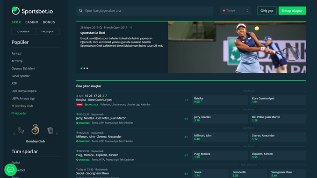Viewport: 317px width, 178px height.
Task: Bet on Millman, John at 6.40
Action: (220, 137)
